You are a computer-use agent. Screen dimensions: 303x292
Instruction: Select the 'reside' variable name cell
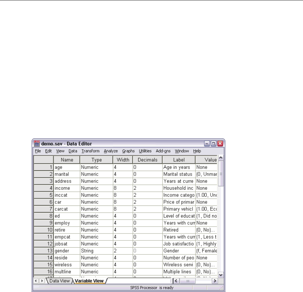[x=67, y=258]
